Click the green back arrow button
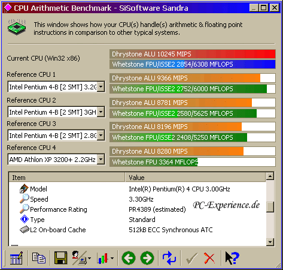This screenshot has width=283, height=270. tap(129, 258)
